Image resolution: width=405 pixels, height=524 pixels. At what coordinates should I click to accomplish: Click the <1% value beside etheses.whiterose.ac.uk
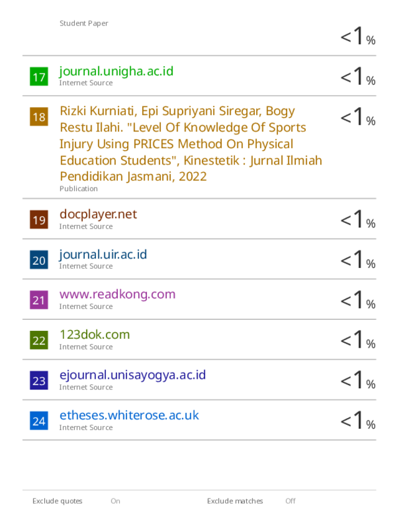pos(358,421)
